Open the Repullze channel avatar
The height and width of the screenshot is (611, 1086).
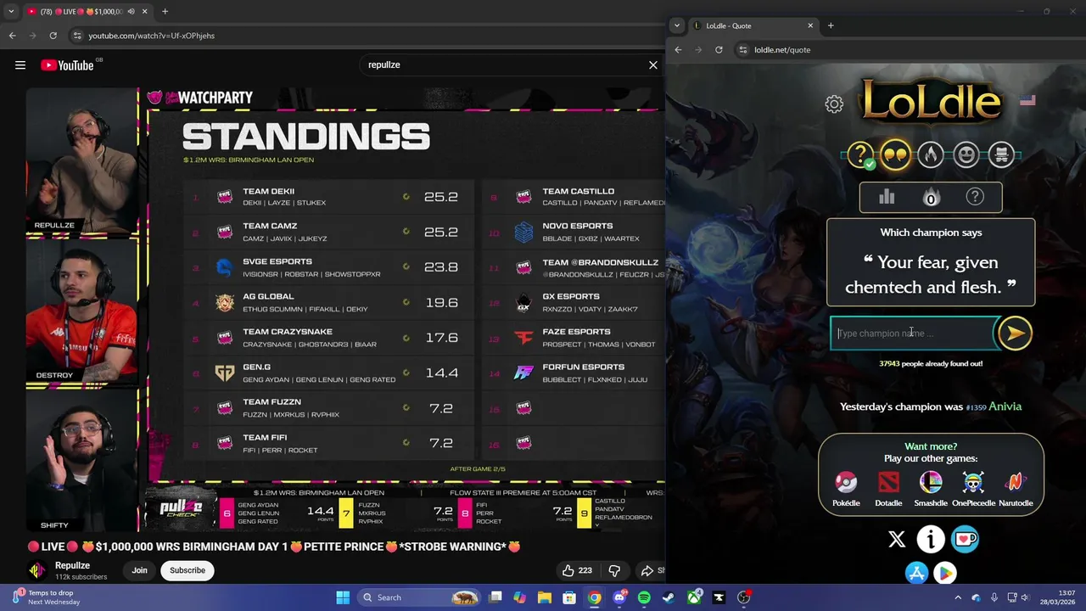pyautogui.click(x=36, y=570)
